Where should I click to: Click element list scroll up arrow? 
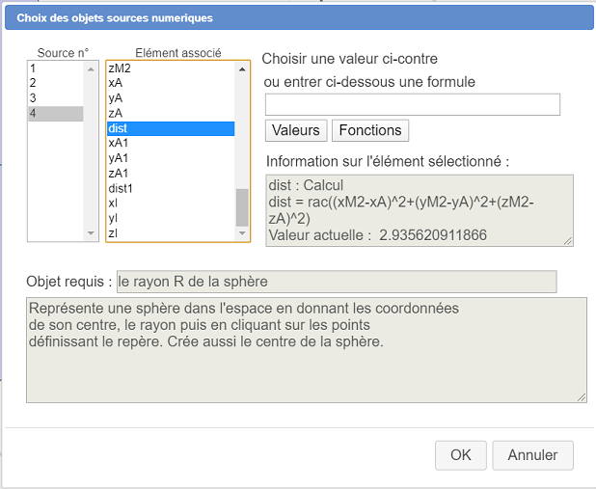[x=242, y=69]
